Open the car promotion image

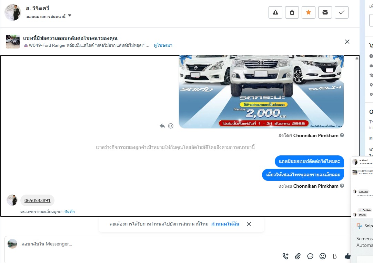pyautogui.click(x=261, y=92)
